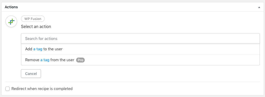Click the 'Redirect when recipe is completed' label text
This screenshot has width=265, height=97.
pyautogui.click(x=42, y=88)
